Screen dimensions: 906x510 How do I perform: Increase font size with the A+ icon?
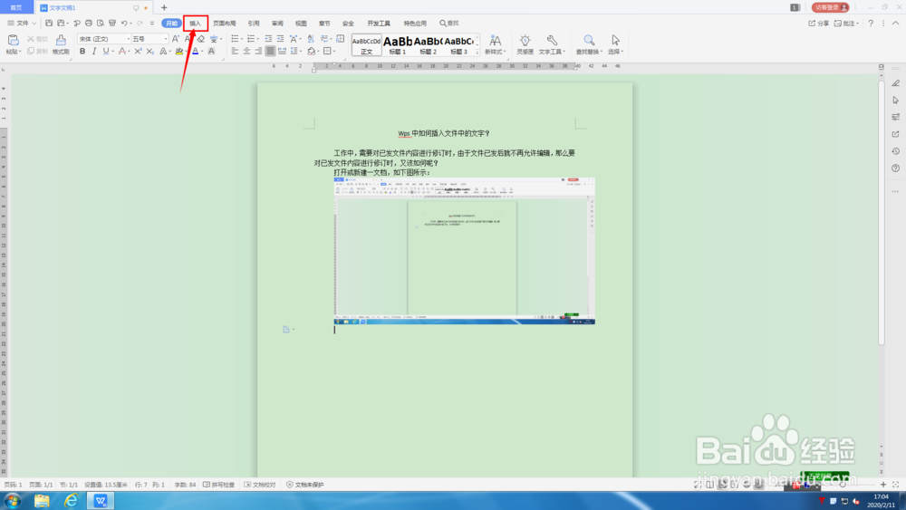pos(176,39)
